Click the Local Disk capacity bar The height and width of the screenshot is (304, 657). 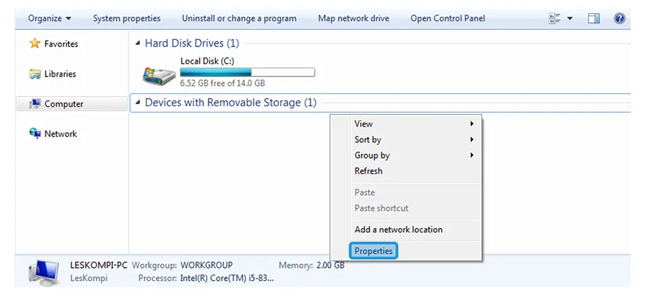[x=247, y=72]
